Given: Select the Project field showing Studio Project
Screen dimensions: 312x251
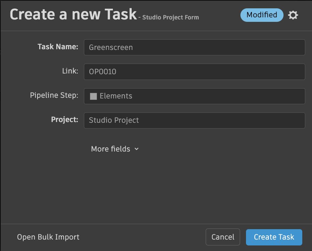Looking at the screenshot, I should [x=195, y=120].
